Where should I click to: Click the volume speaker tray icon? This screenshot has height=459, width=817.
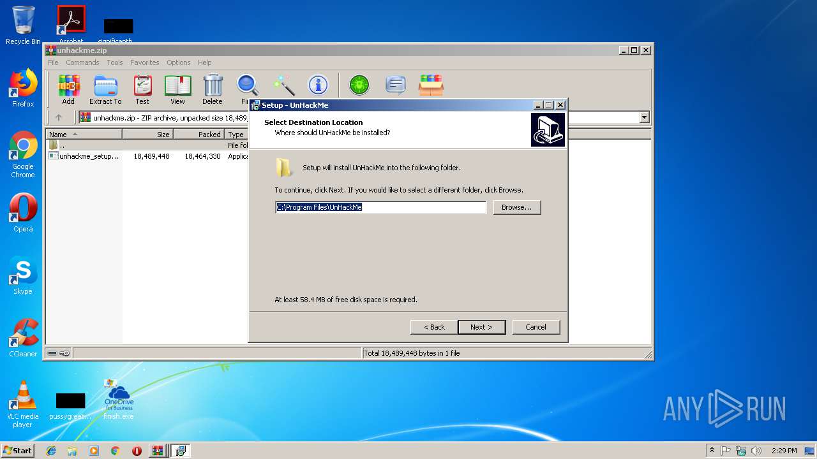pyautogui.click(x=756, y=451)
